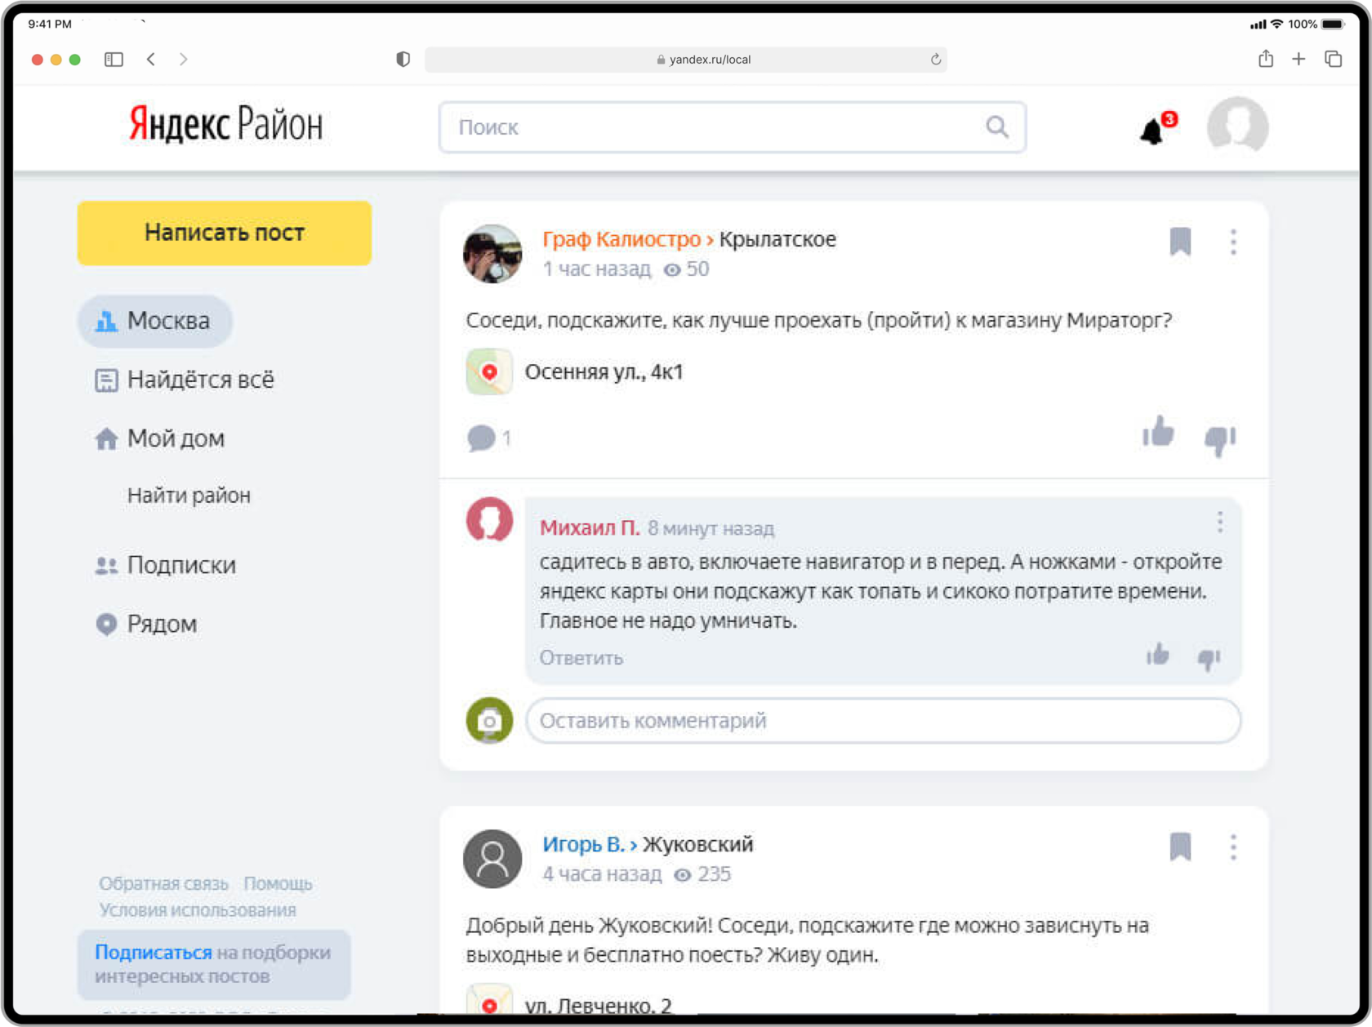
Task: Open the user profile avatar
Action: click(x=1237, y=127)
